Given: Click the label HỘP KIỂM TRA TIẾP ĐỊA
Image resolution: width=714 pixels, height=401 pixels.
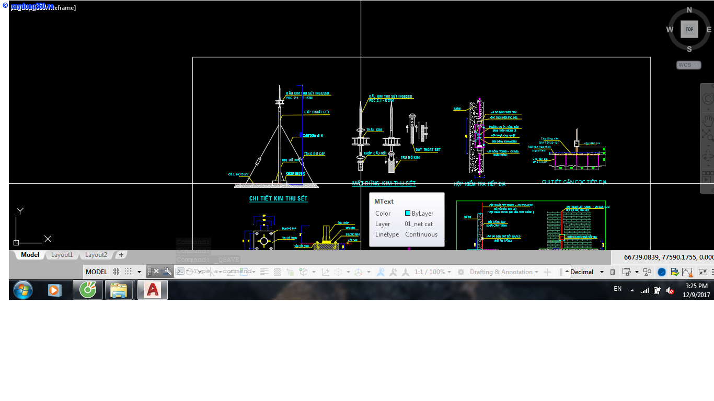Looking at the screenshot, I should point(480,184).
